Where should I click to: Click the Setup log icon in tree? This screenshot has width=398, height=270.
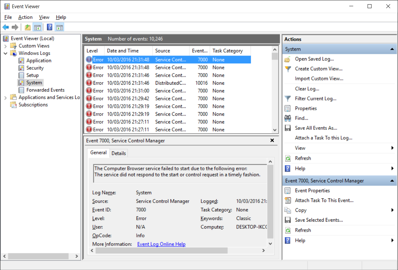point(21,75)
